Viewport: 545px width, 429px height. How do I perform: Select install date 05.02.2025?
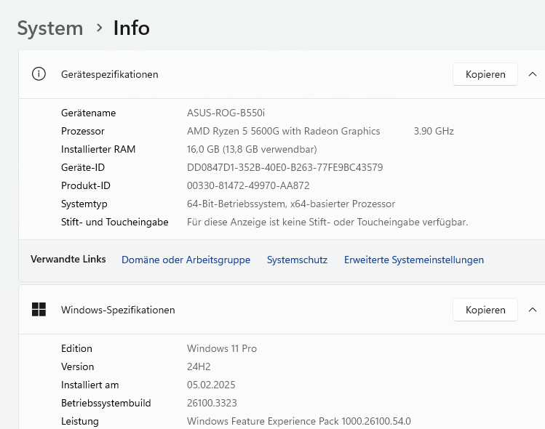[211, 385]
